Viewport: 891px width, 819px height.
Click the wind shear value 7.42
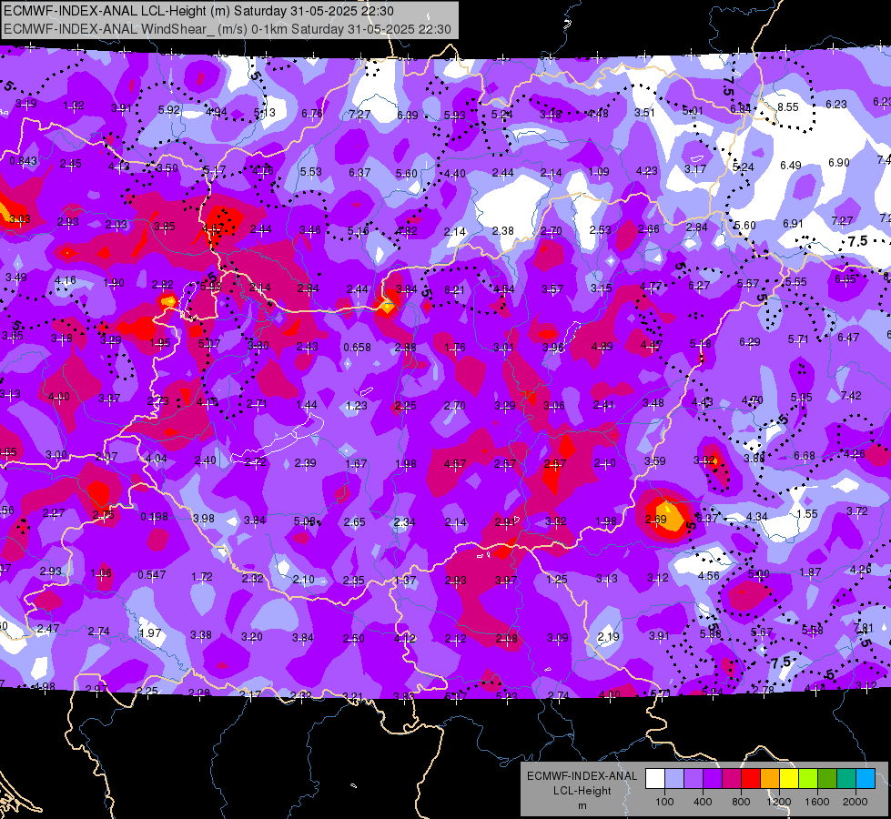pos(851,396)
